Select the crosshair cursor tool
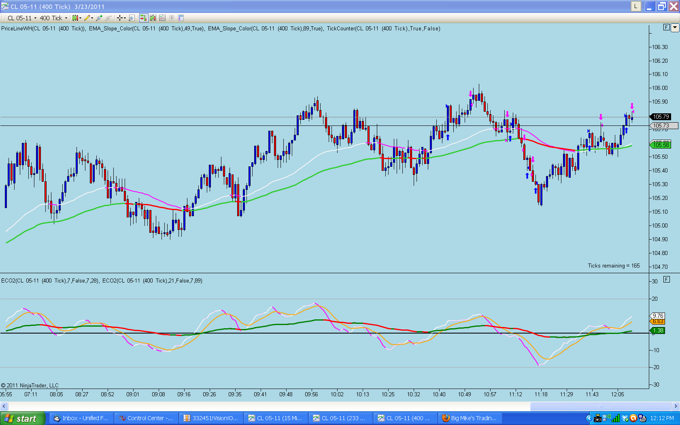 click(120, 18)
